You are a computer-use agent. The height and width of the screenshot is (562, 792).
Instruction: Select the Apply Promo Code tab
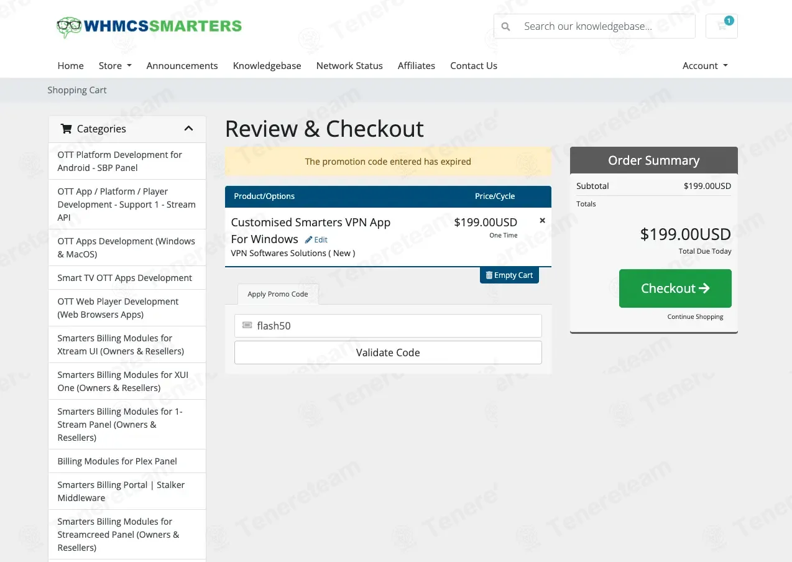[x=278, y=294]
